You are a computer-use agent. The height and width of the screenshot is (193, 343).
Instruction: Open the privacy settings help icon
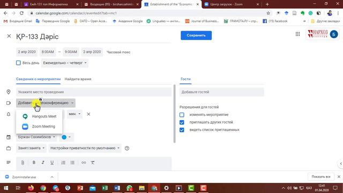127,148
